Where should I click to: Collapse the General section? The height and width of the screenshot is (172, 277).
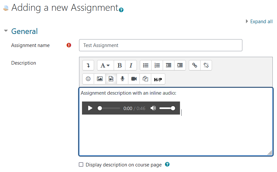coord(6,31)
